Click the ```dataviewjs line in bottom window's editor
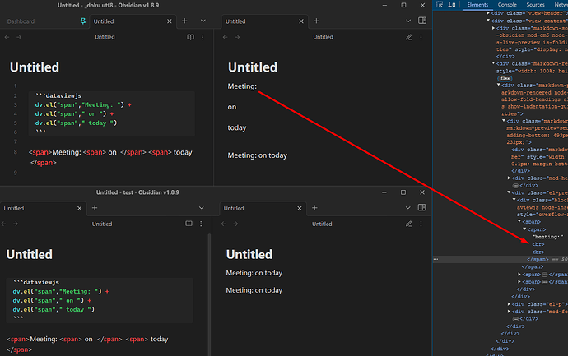568x356 pixels. 36,283
